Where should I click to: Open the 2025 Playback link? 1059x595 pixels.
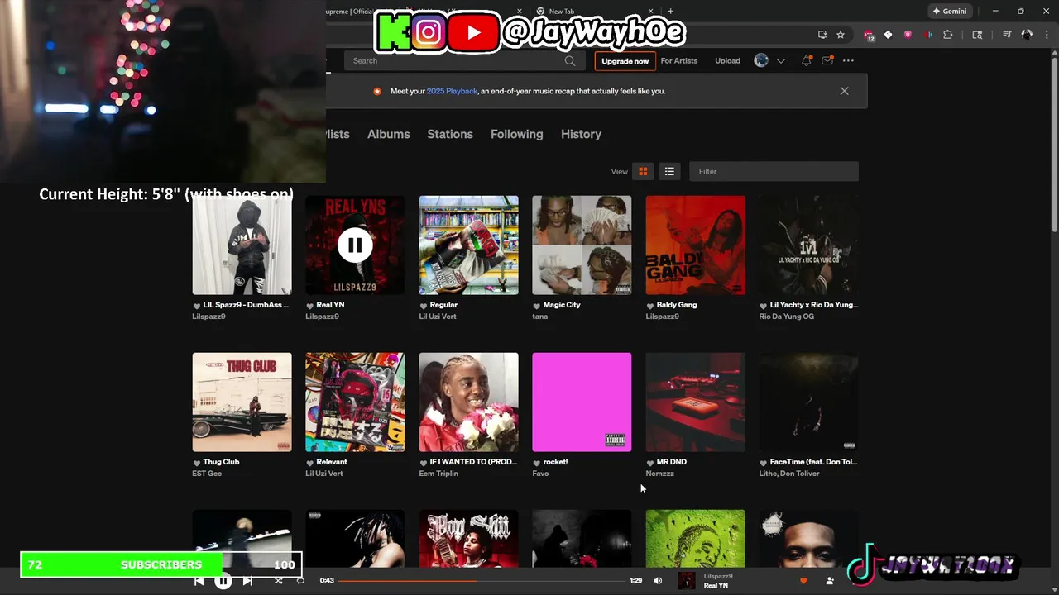pos(452,91)
